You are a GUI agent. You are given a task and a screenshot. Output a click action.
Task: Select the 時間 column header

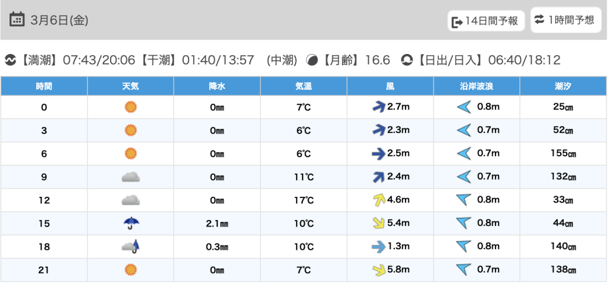point(44,86)
